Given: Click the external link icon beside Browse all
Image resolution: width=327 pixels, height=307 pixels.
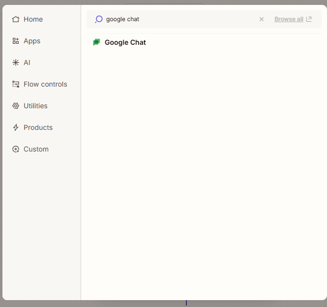Looking at the screenshot, I should coord(309,19).
